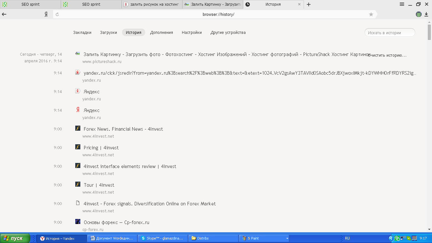Click the page icon beside 4invest Forex signals

[78, 203]
